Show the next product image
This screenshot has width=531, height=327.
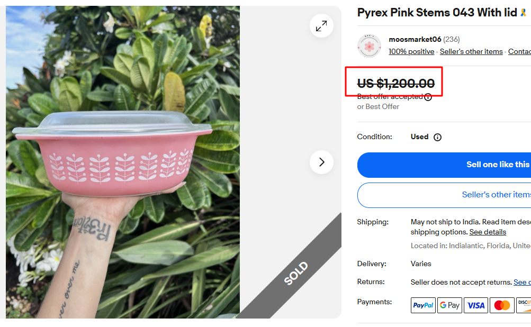click(x=321, y=162)
